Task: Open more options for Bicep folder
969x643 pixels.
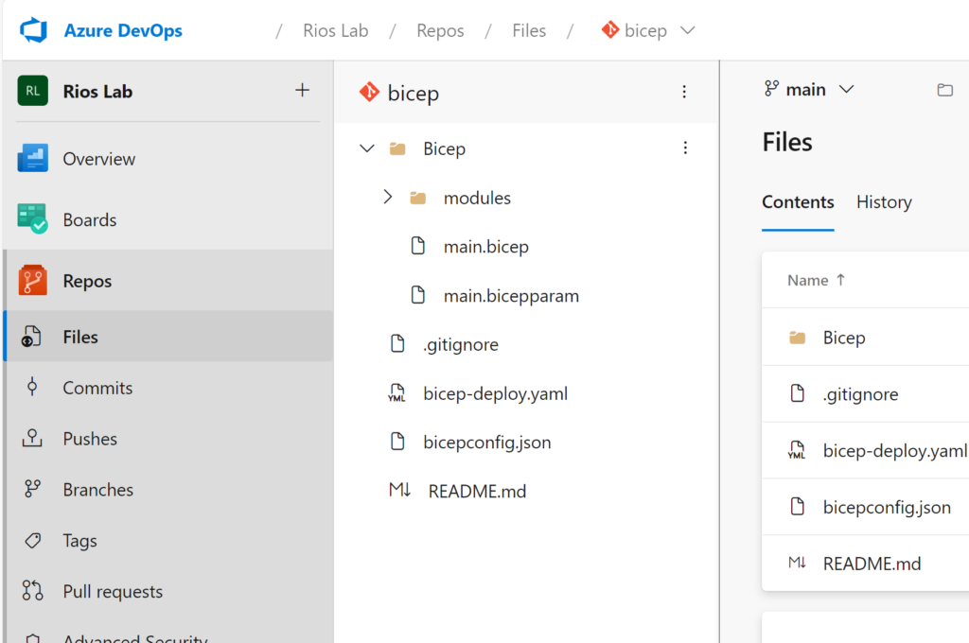Action: point(685,148)
